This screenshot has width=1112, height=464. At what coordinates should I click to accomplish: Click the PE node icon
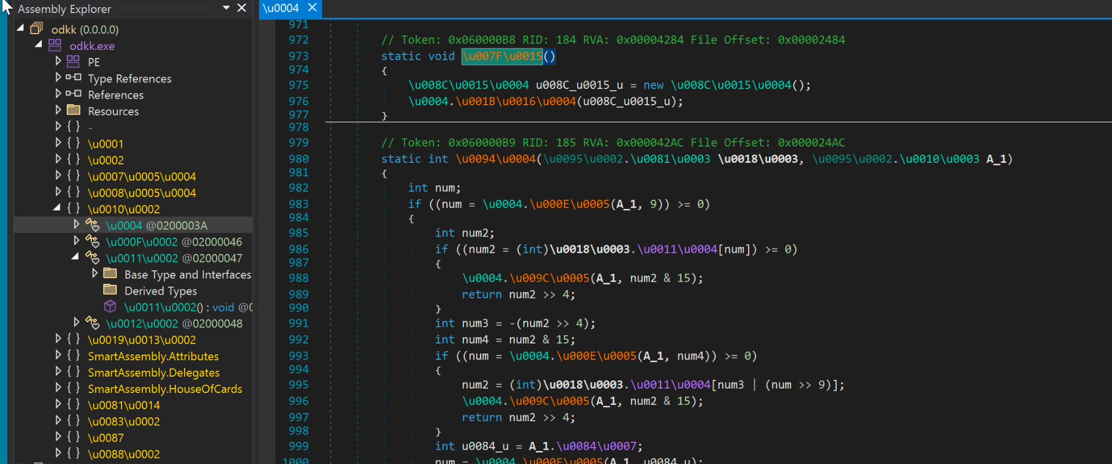[73, 61]
